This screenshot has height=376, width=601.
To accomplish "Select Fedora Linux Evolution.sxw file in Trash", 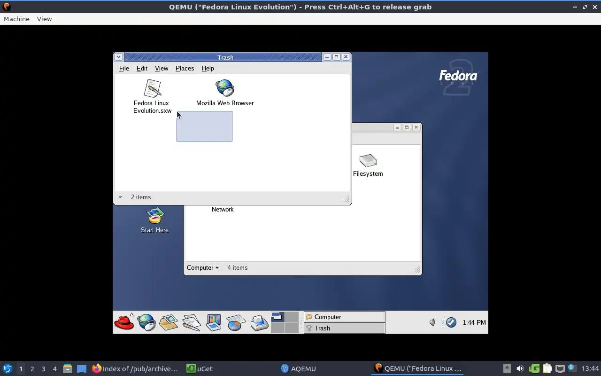I will (152, 96).
